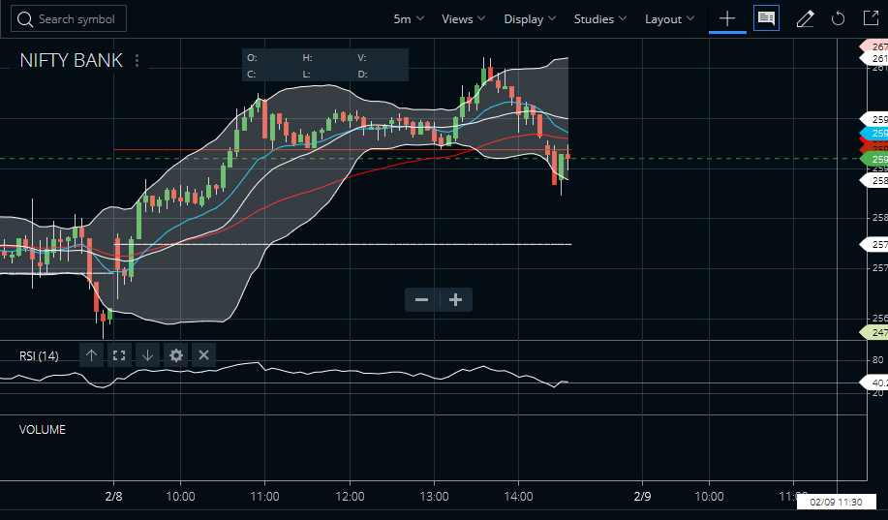This screenshot has width=888, height=520.
Task: Click the Search symbol input field
Action: (69, 19)
